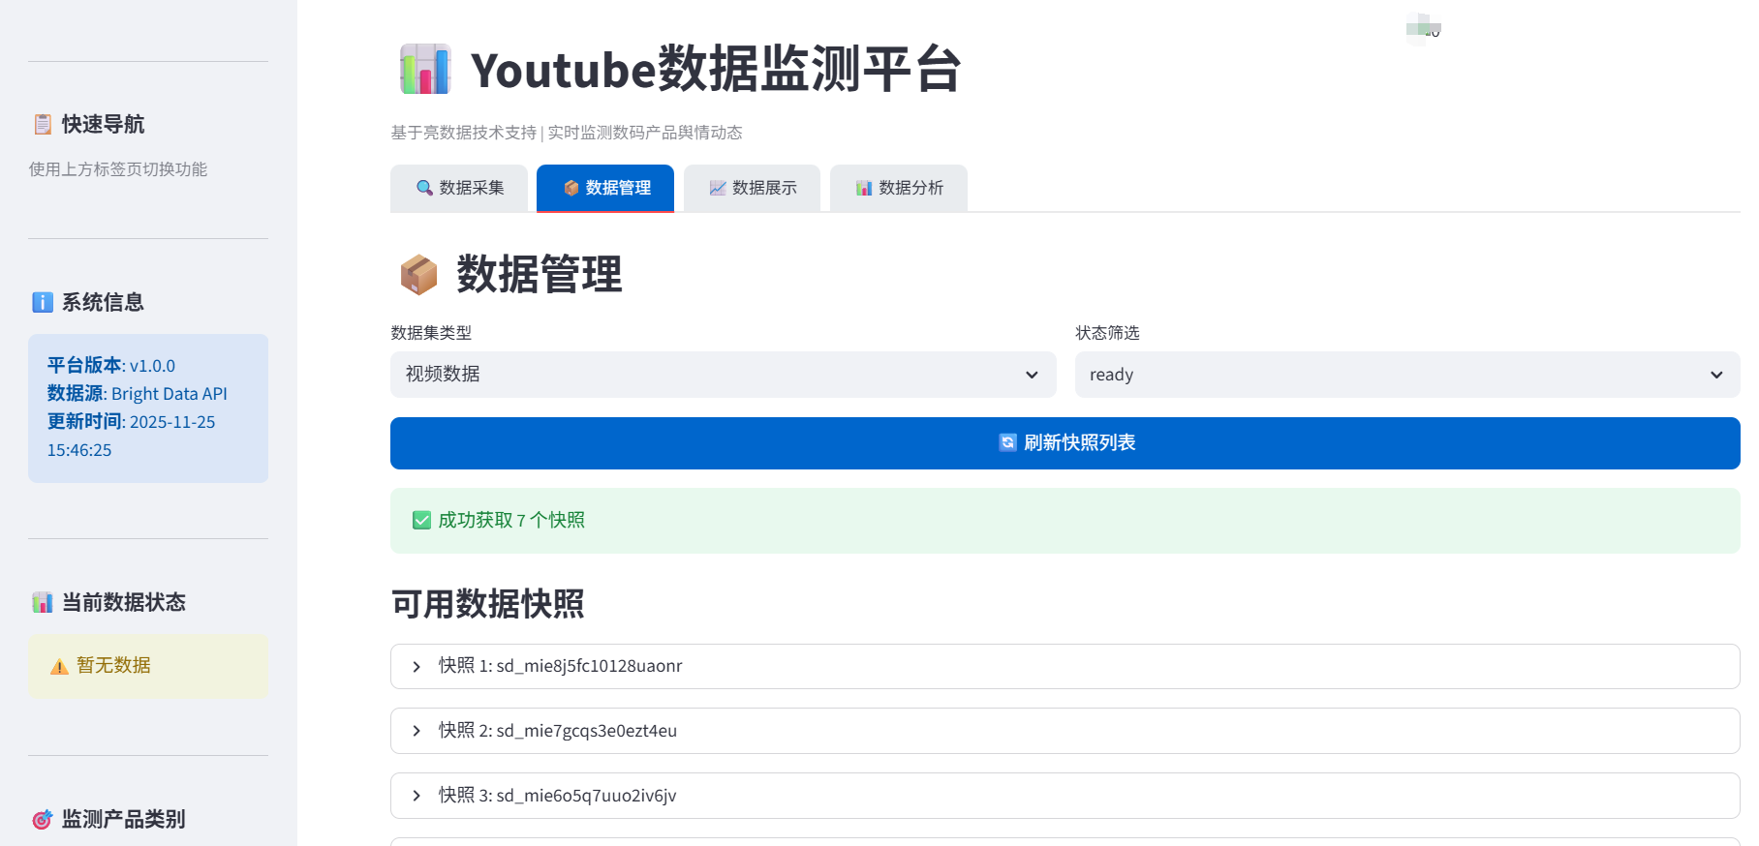Click the refresh icon in 刷新快照列表 button
Viewport: 1759px width, 846px height.
[x=1007, y=442]
